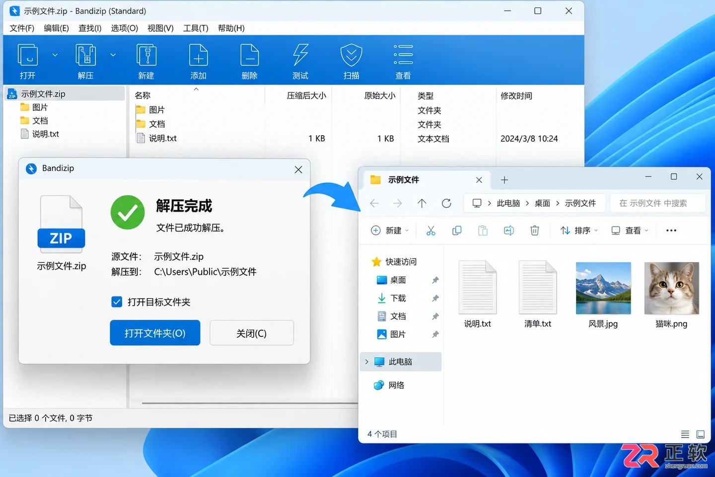Open the Explorer more options (…) menu
Viewport: 715px width, 477px height.
[x=671, y=231]
